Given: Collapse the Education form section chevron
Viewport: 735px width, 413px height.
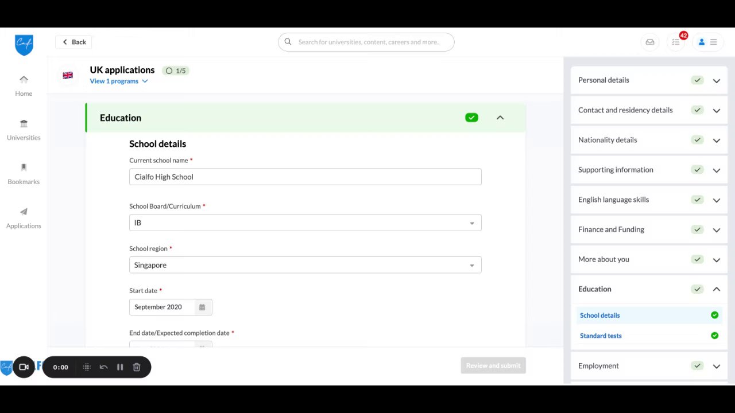Looking at the screenshot, I should pos(500,118).
